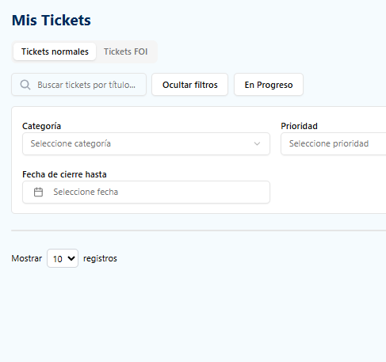Click the Prioridad field label
Image resolution: width=386 pixels, height=362 pixels.
point(299,126)
